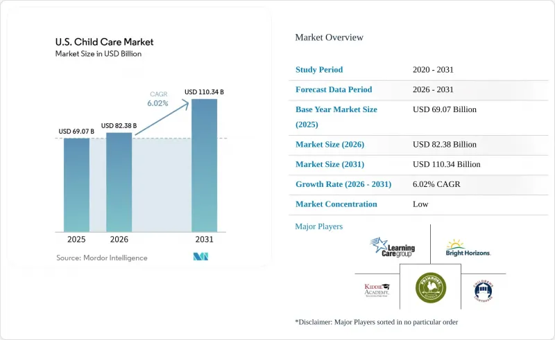Click the 'Market Overview' heading
The width and height of the screenshot is (555, 340).
329,37
